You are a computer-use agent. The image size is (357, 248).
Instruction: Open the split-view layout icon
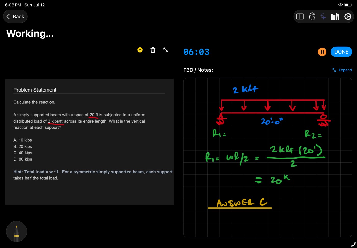(300, 17)
